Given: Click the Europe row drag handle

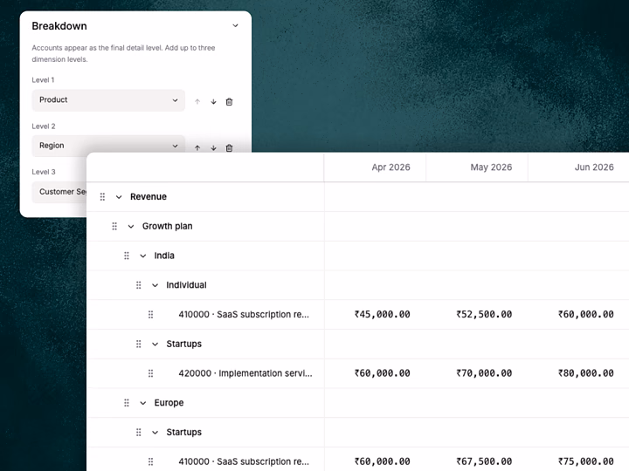Looking at the screenshot, I should [127, 403].
